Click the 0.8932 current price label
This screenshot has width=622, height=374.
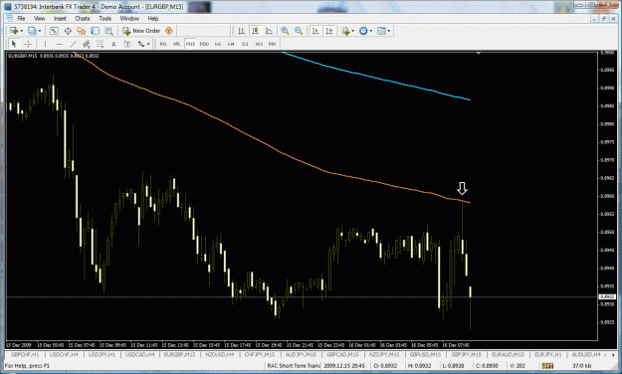click(607, 296)
